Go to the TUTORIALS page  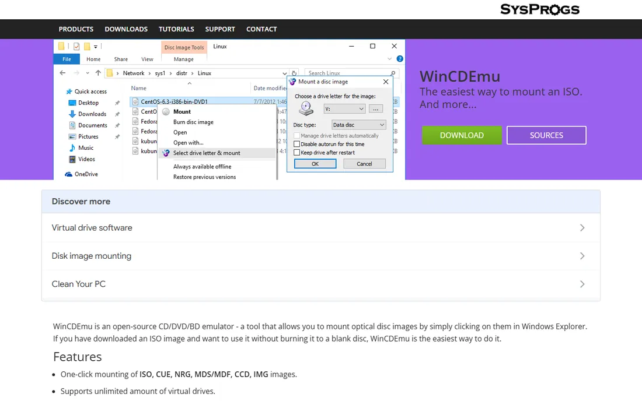pyautogui.click(x=176, y=29)
